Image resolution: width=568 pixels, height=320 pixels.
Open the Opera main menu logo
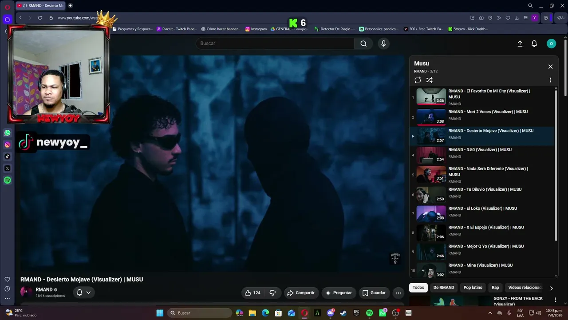pos(7,6)
